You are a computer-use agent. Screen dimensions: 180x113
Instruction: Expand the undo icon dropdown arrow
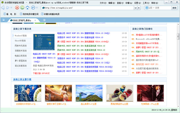(37, 8)
